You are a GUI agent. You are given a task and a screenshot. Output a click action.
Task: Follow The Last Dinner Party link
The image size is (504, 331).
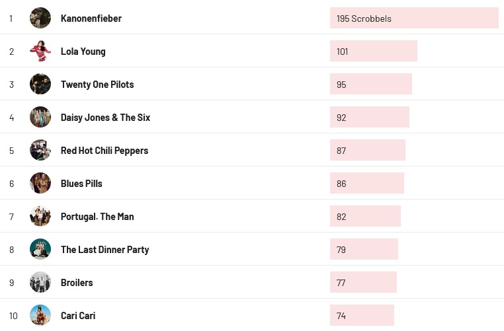pyautogui.click(x=105, y=250)
